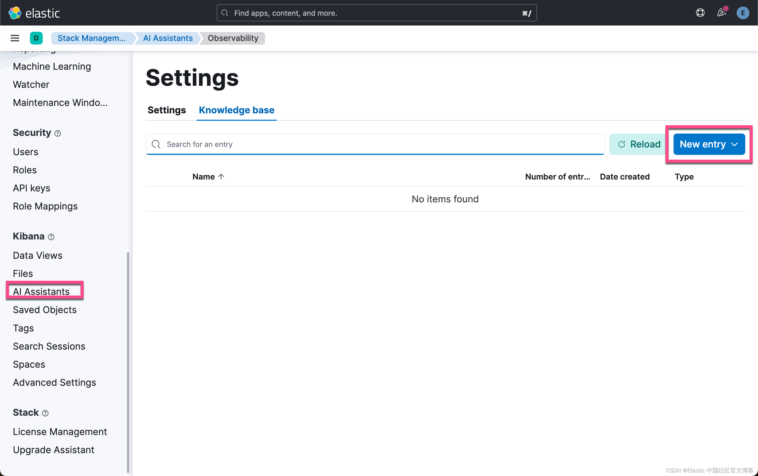Open AI Assistants in the sidebar

(x=41, y=291)
